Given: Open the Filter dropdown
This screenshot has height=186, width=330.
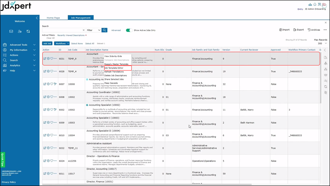Looking at the screenshot, I should pyautogui.click(x=93, y=30).
